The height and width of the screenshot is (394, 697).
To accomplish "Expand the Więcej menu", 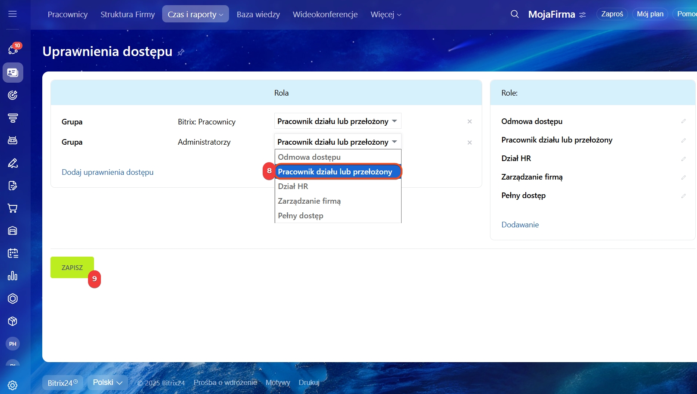I will [x=386, y=14].
